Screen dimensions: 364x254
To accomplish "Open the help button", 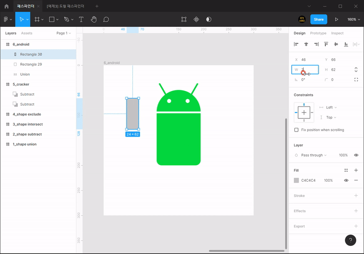I will click(350, 240).
